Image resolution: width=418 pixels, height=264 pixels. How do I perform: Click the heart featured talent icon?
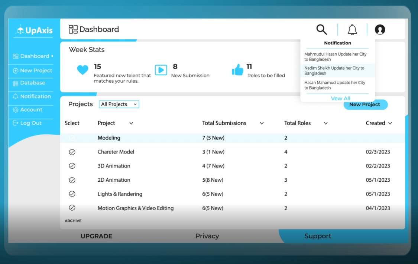[82, 70]
